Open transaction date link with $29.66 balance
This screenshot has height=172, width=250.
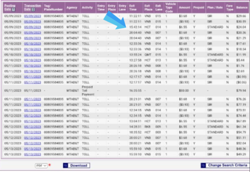point(32,16)
